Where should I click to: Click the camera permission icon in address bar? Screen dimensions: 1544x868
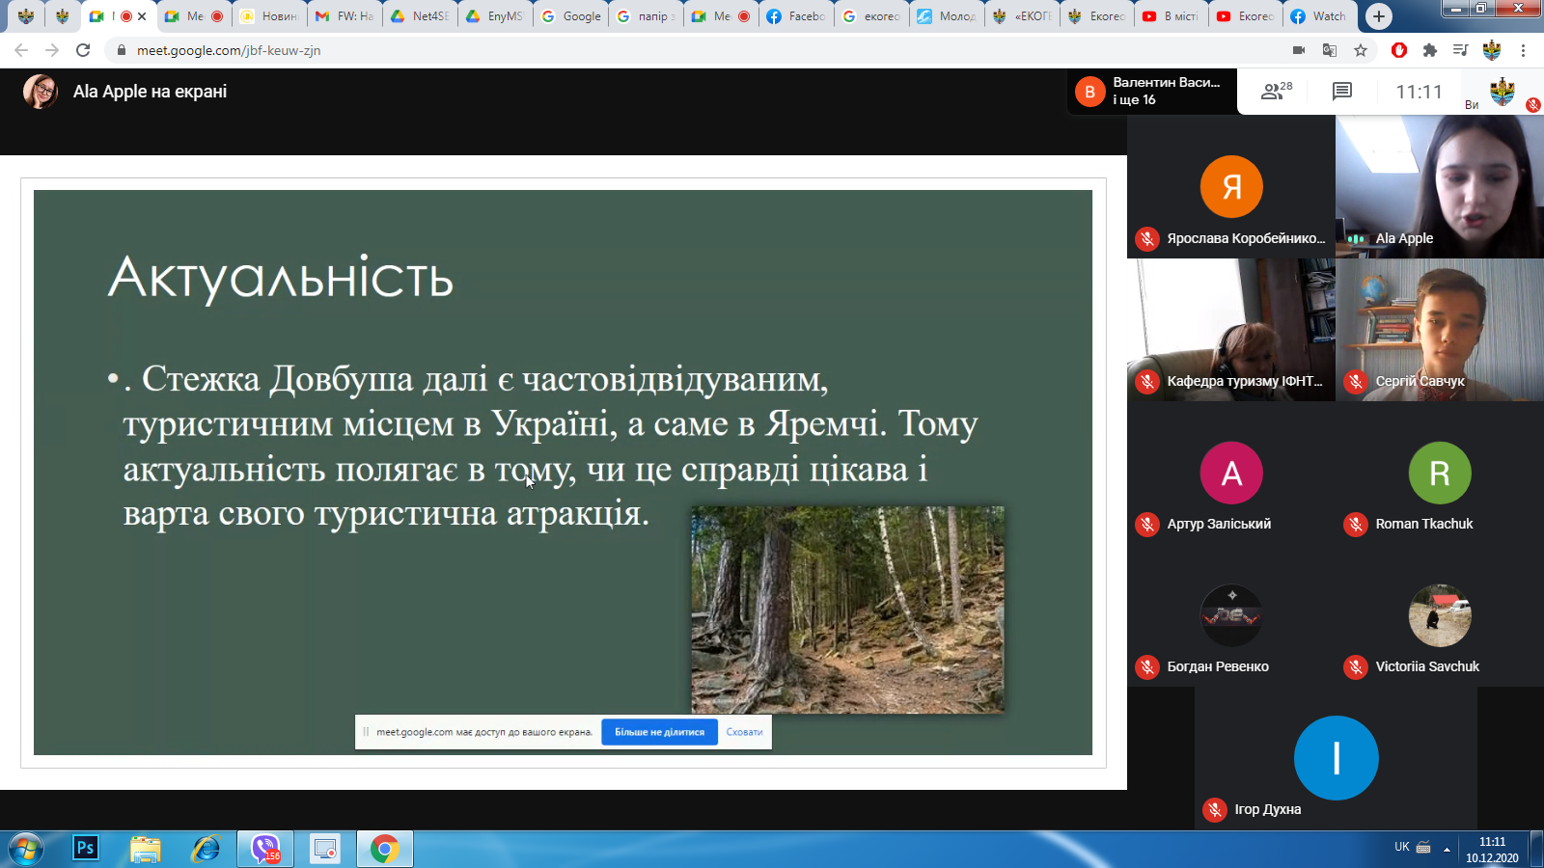pyautogui.click(x=1299, y=50)
